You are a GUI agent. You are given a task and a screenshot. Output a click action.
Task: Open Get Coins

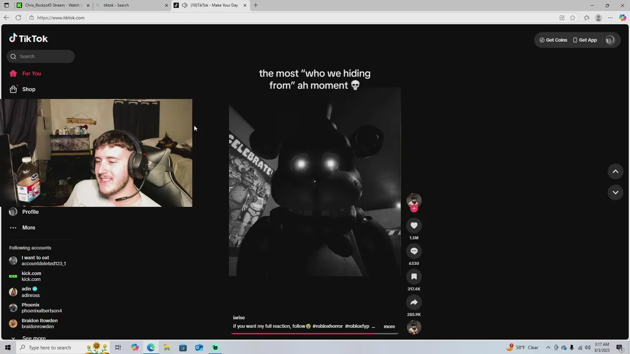coord(553,40)
